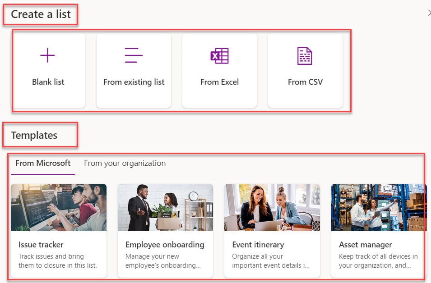The image size is (431, 283).
Task: Click the plus icon for Blank list
Action: coord(47,55)
